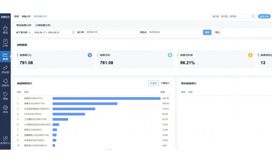Open the 营销 tag icon in sidebar
Image resolution: width=272 pixels, height=163 pixels.
point(5,96)
